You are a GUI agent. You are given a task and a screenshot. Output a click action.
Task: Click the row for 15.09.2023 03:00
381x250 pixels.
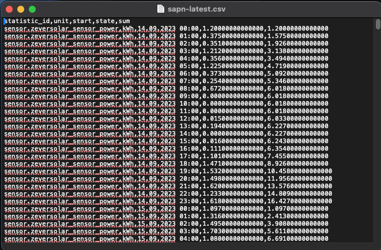coord(166,232)
